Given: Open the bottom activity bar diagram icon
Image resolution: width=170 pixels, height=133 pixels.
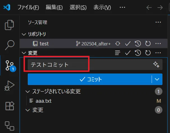Looking at the screenshot, I should coord(10,126).
